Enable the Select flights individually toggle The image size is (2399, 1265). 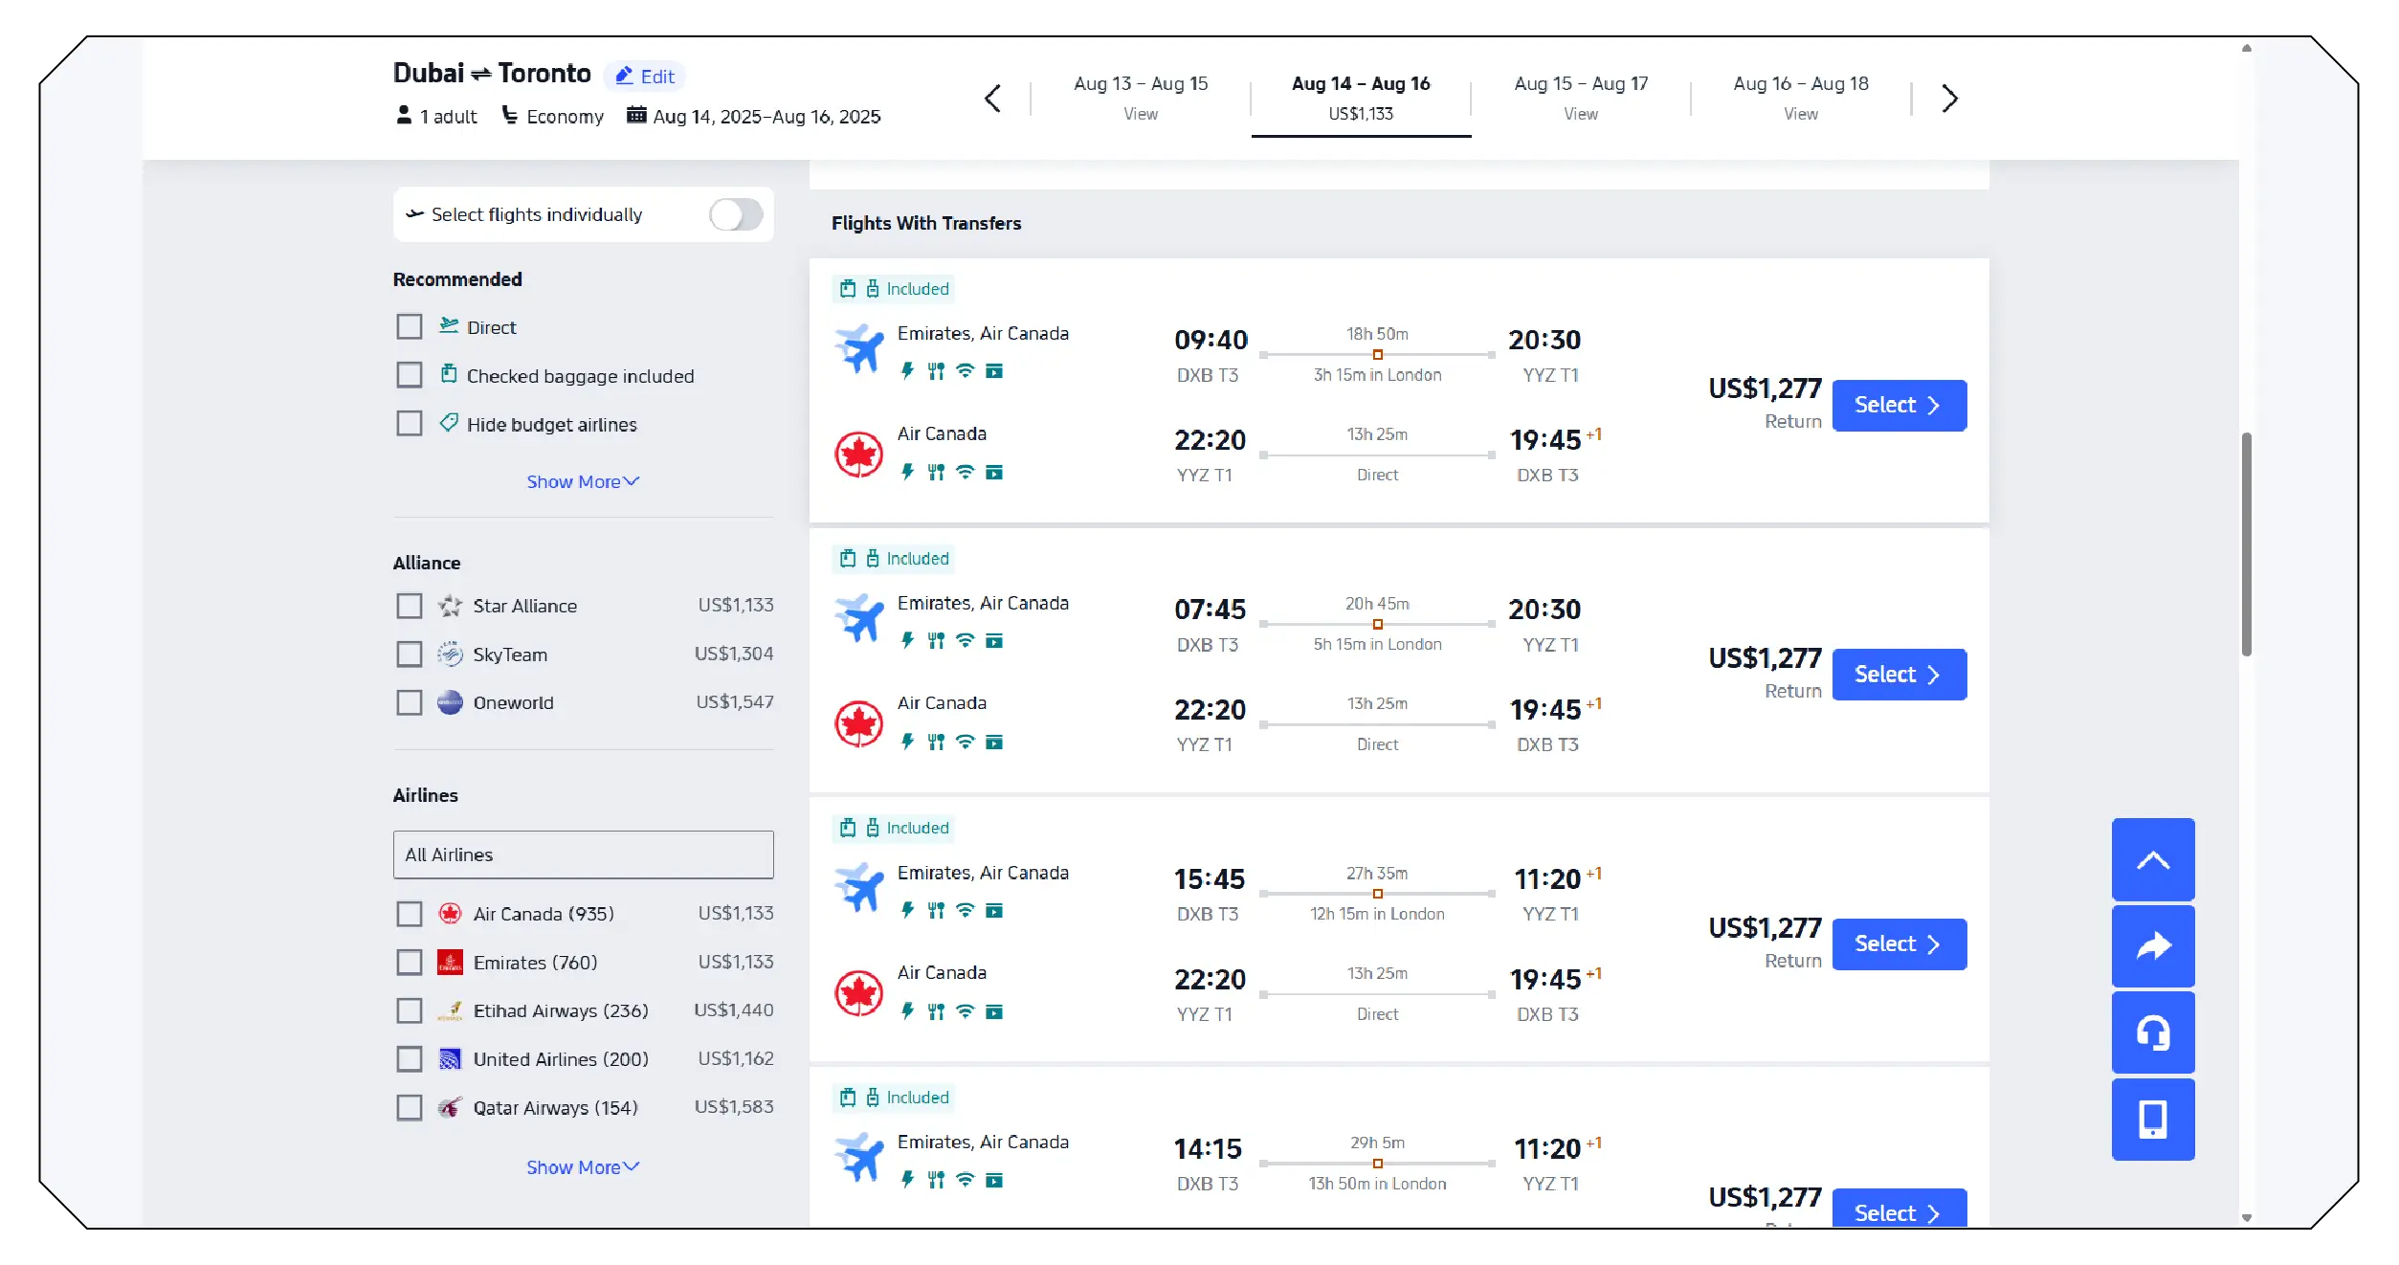click(735, 214)
